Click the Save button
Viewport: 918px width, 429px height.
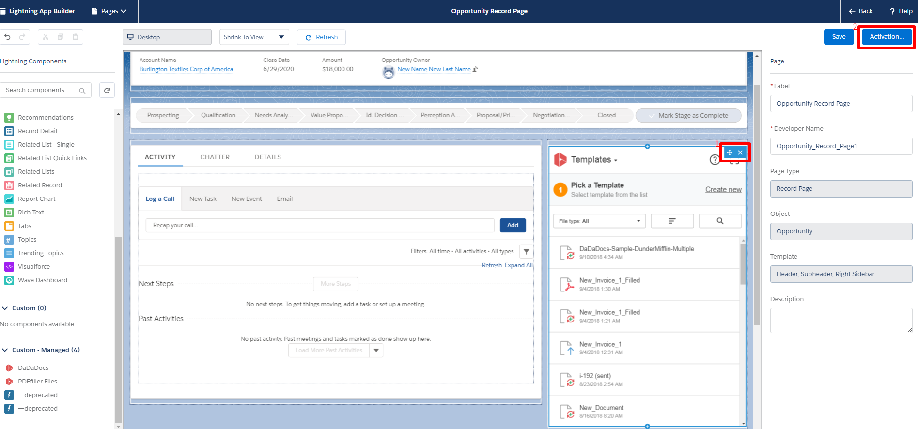pos(839,37)
